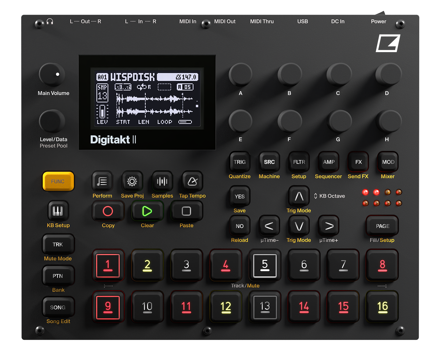This screenshot has width=438, height=358.
Task: Click the Save Proj gear button
Action: click(x=132, y=181)
